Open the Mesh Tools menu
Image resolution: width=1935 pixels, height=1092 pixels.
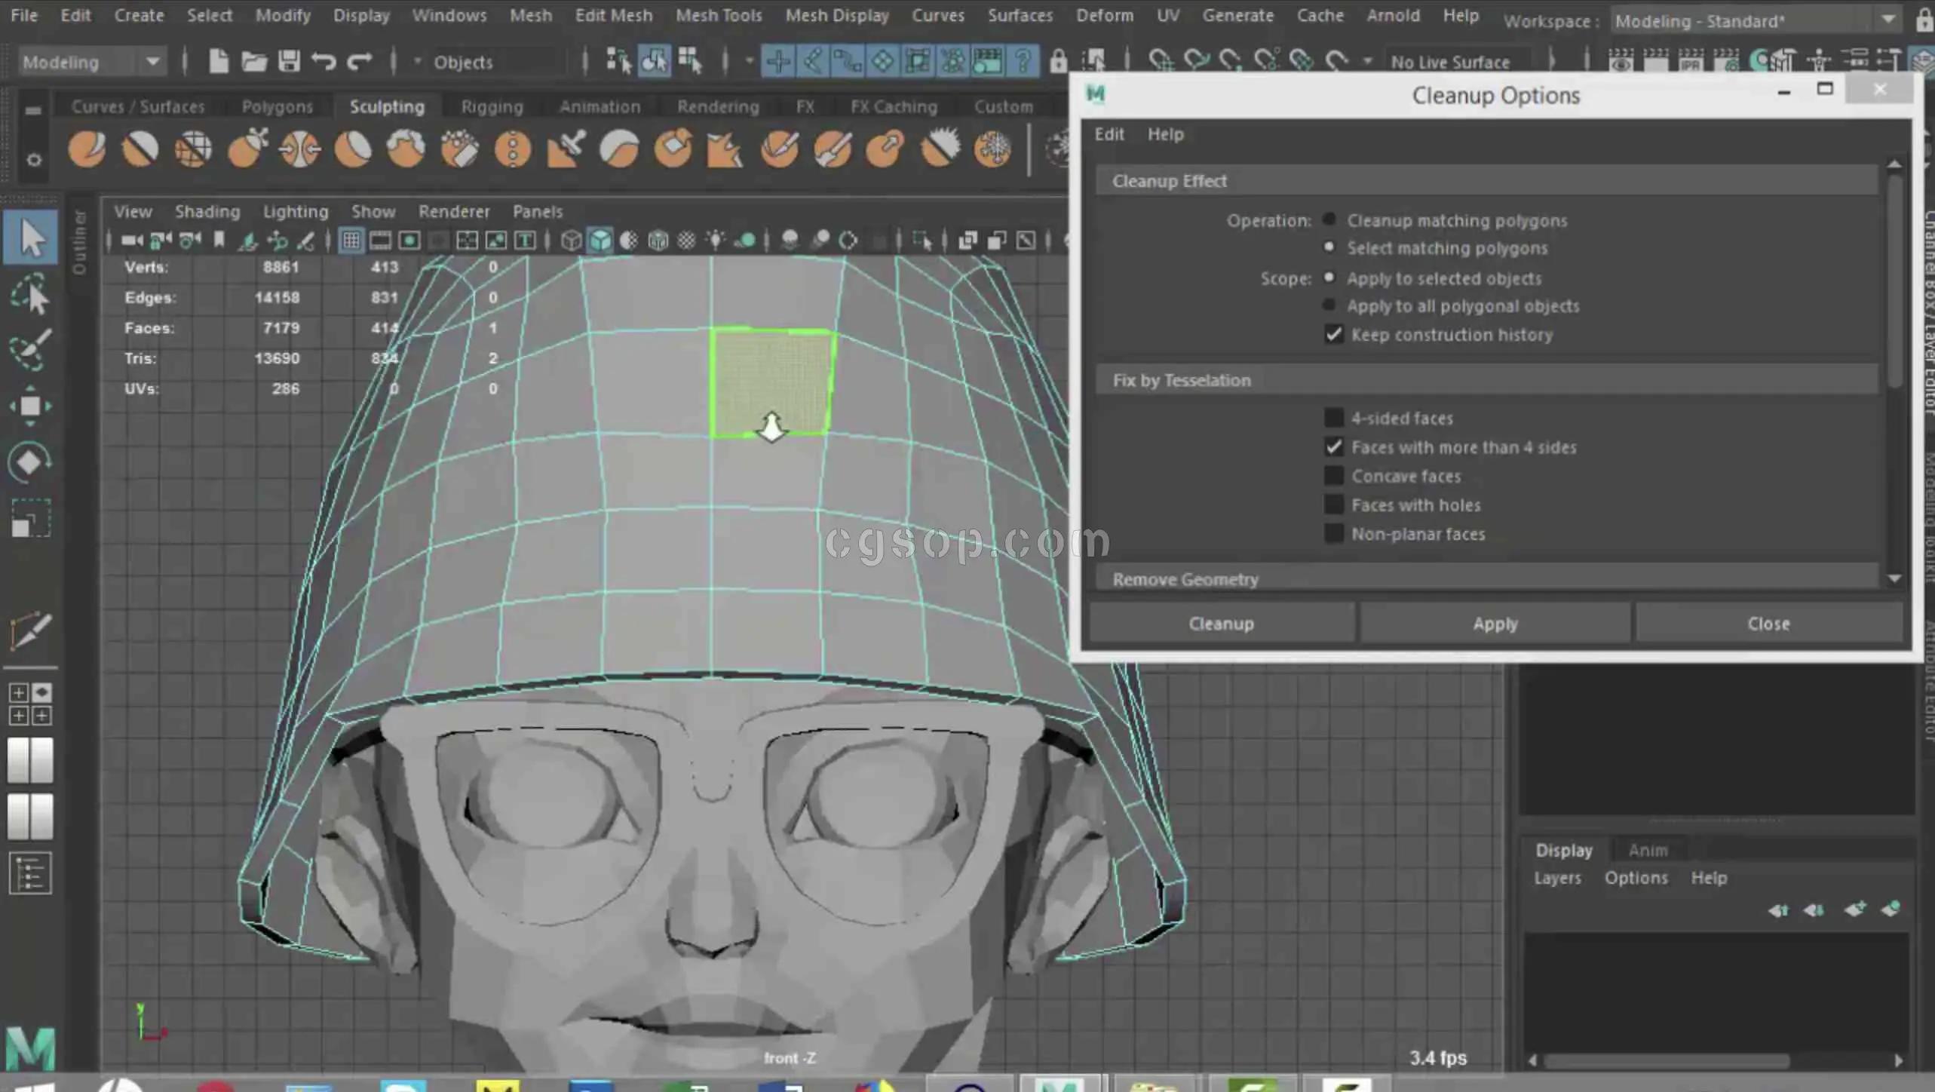(718, 15)
